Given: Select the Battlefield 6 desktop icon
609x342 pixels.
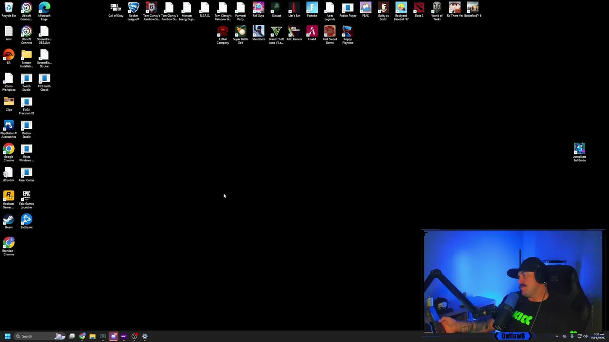Looking at the screenshot, I should coord(472,10).
